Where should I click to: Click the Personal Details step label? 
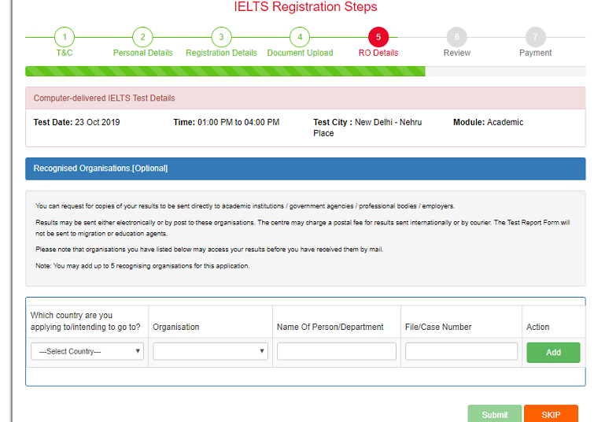point(143,53)
